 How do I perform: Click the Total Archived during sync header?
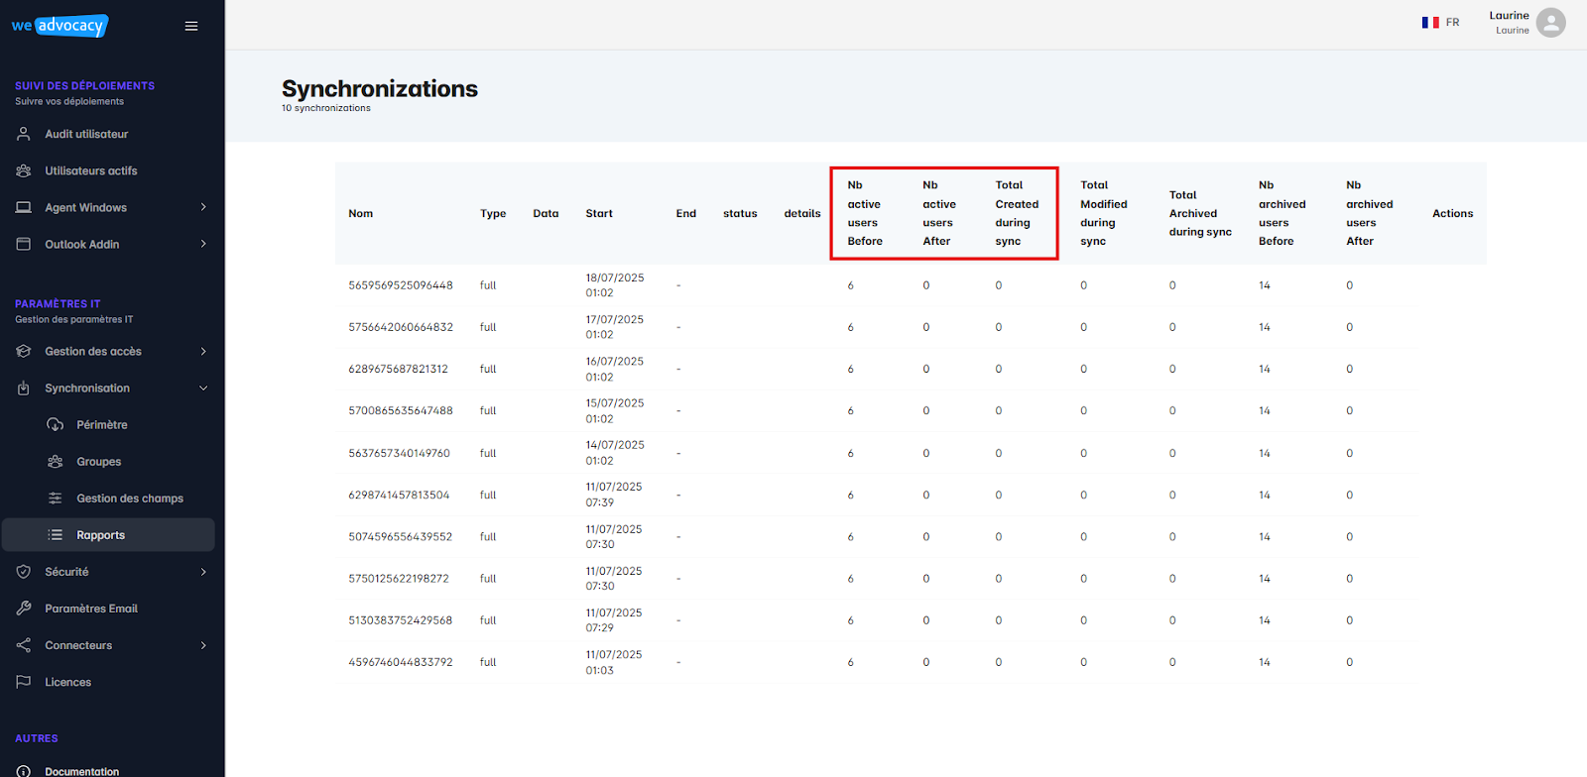pyautogui.click(x=1200, y=213)
